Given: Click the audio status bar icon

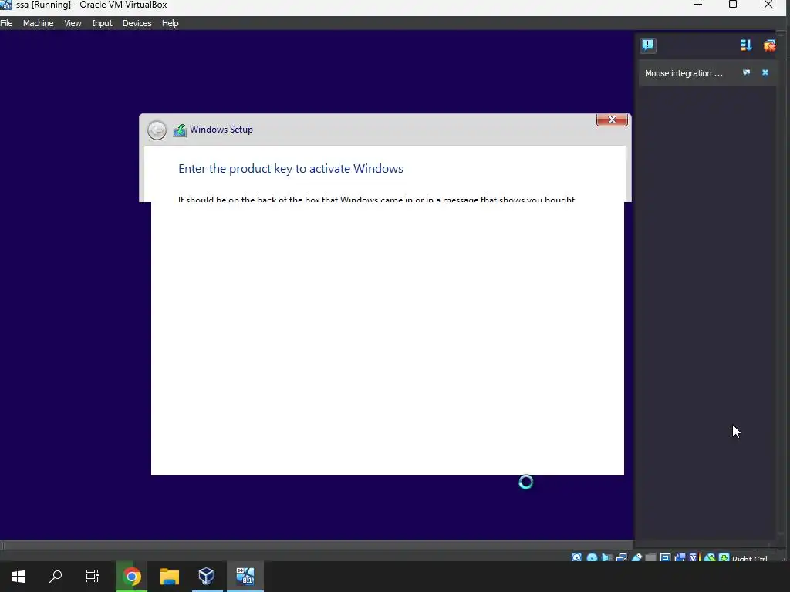Looking at the screenshot, I should [607, 558].
